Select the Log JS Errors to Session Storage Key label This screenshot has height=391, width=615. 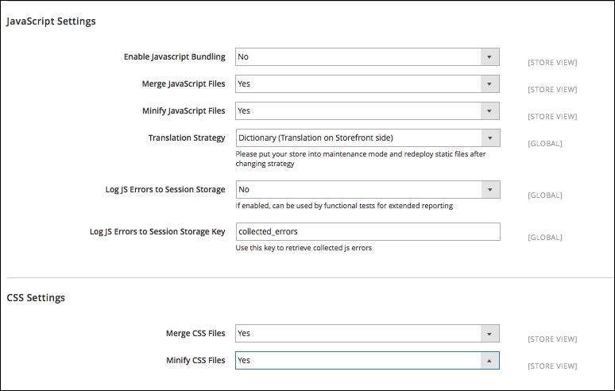coord(157,232)
